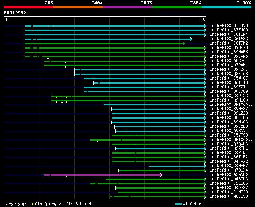Select the UniRef100_C1E2Q6 label
This screenshot has width=255, height=207.
[229, 184]
